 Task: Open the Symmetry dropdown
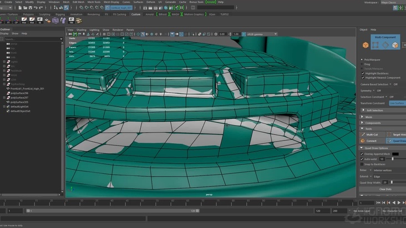(374, 91)
